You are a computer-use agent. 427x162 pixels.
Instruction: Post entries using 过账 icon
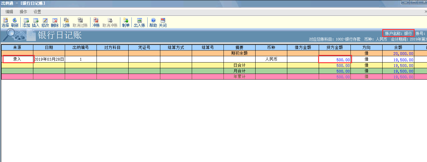66,22
